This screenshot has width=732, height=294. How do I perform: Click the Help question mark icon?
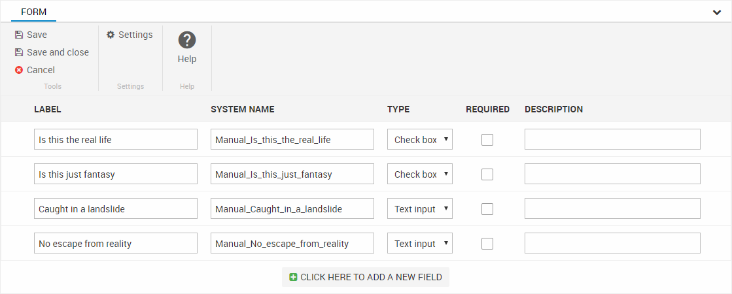(x=187, y=40)
